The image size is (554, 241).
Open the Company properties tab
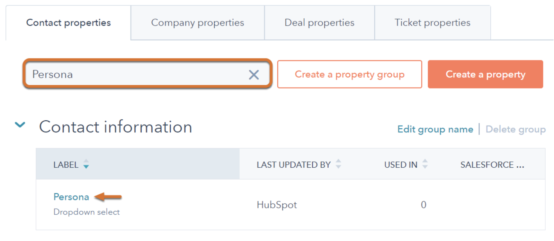pyautogui.click(x=197, y=23)
